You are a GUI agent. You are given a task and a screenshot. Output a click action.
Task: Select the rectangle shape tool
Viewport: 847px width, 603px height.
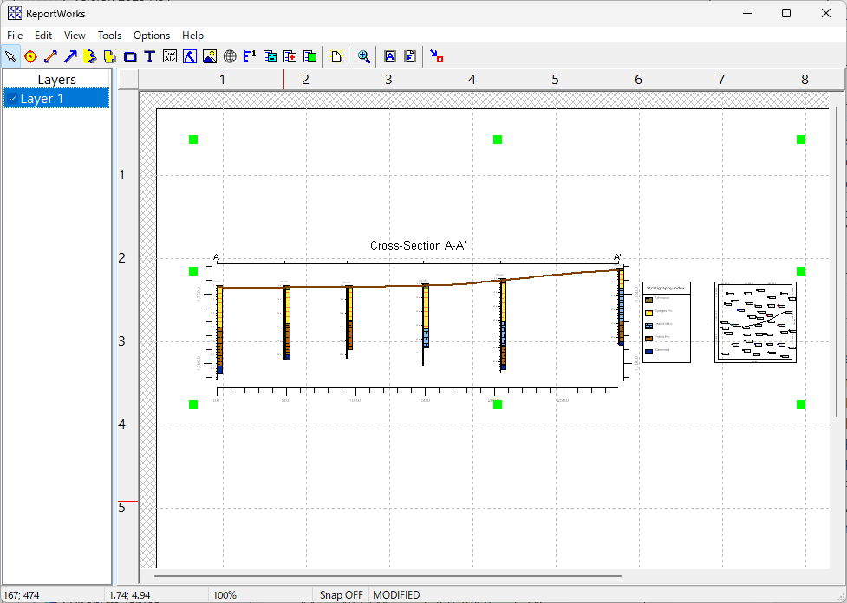(x=130, y=56)
